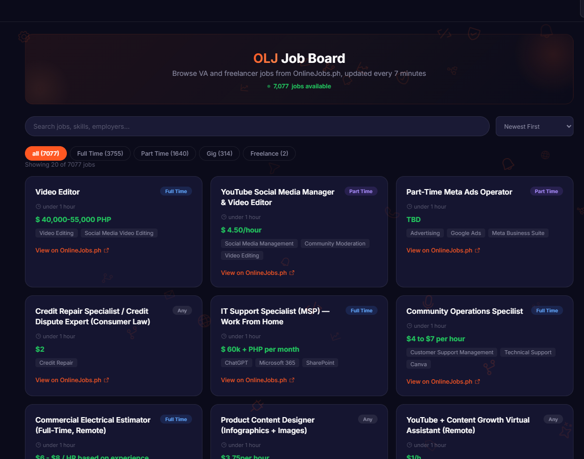
Task: Click the clock icon on Part-Time Meta Ads Operator
Action: click(x=409, y=206)
